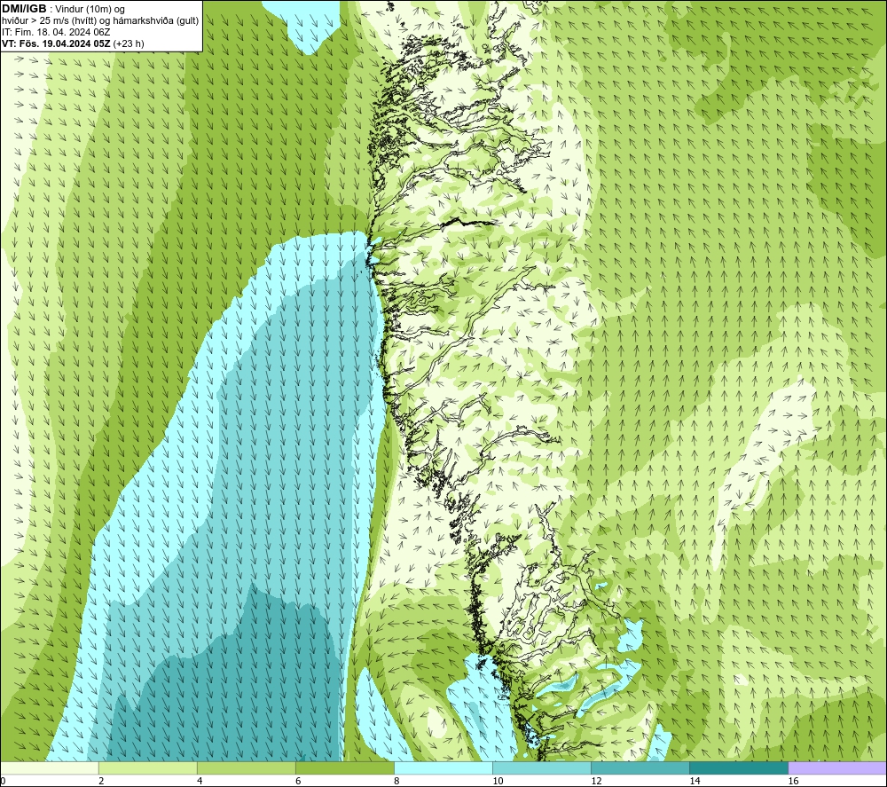Screen dimensions: 887x787
Task: Click the lavender legend swatch above 16 m/s
Action: click(x=837, y=768)
